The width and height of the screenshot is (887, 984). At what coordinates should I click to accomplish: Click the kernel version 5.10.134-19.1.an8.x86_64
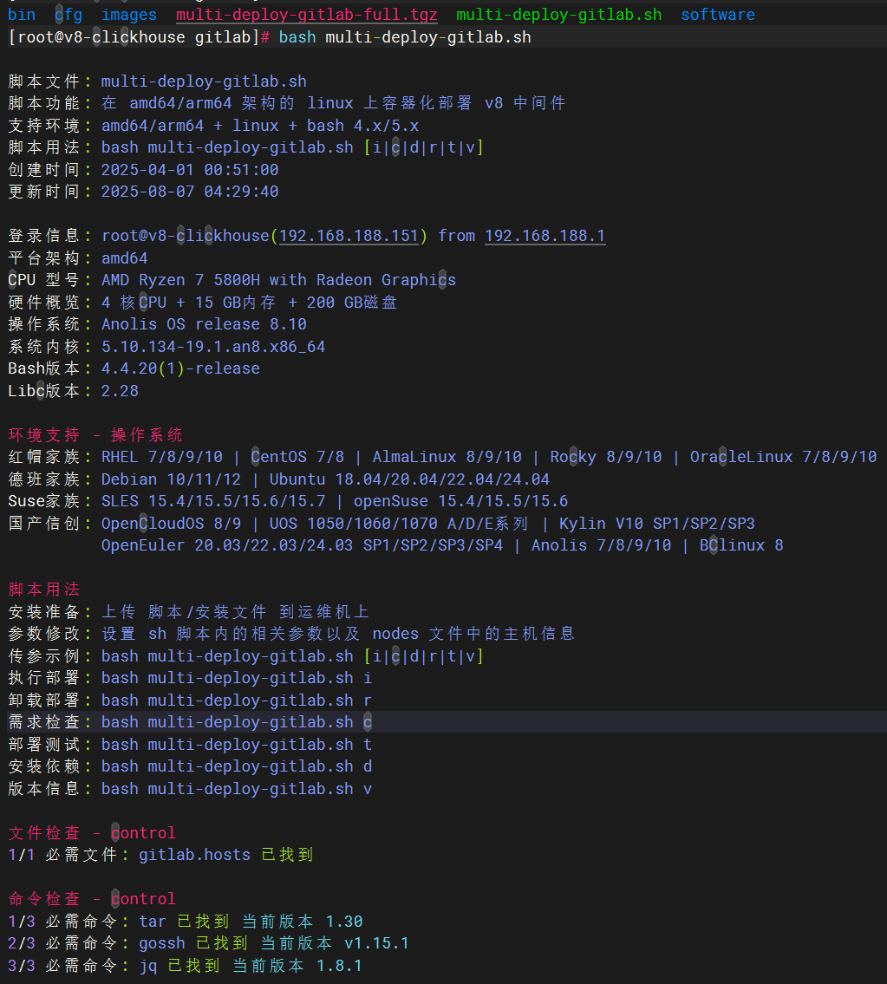pos(213,347)
